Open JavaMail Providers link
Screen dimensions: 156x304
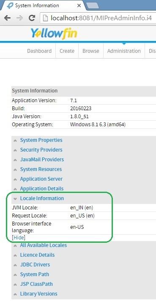[42, 159]
